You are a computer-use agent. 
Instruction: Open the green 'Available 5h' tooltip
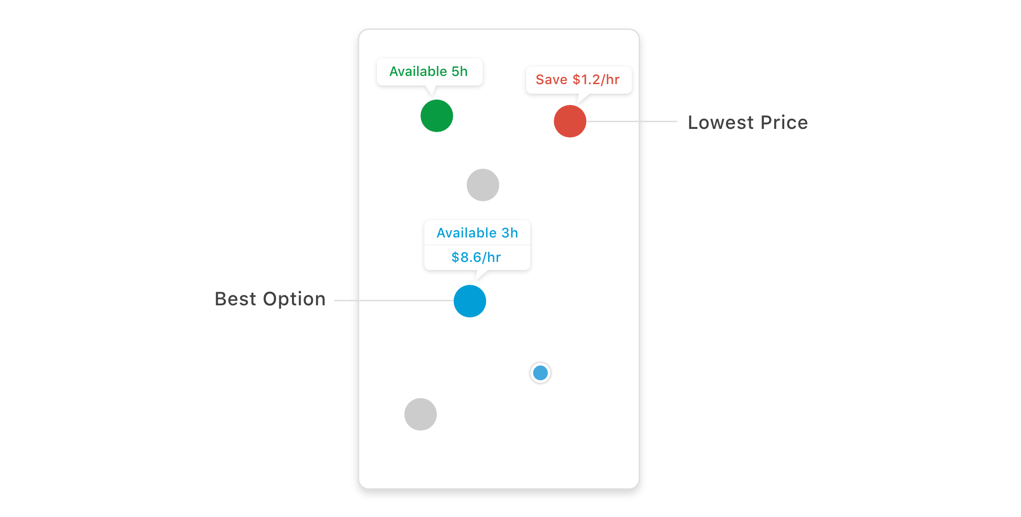coord(429,71)
